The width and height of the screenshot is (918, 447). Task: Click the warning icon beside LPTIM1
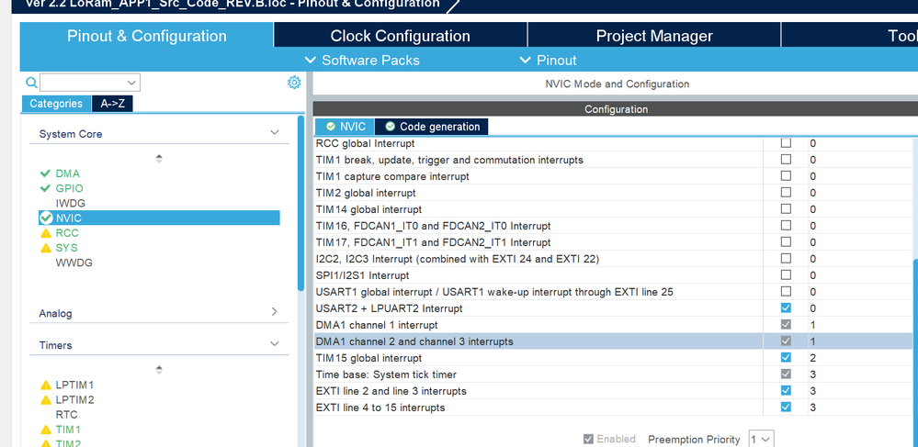(45, 385)
